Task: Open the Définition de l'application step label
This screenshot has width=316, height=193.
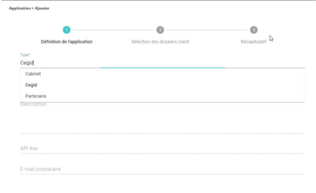Action: pyautogui.click(x=67, y=42)
